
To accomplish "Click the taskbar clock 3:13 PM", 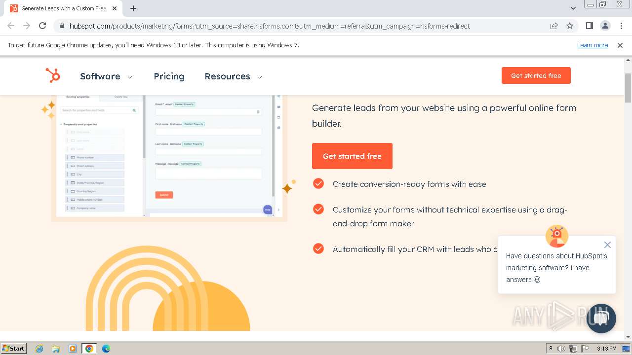I will coord(606,349).
